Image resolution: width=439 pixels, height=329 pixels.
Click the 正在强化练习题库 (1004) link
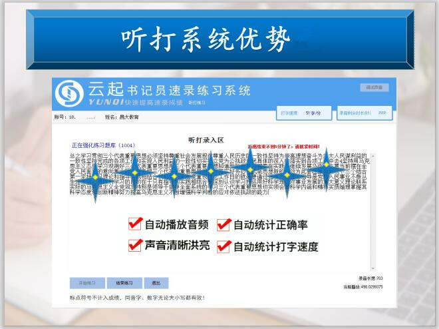(x=103, y=145)
